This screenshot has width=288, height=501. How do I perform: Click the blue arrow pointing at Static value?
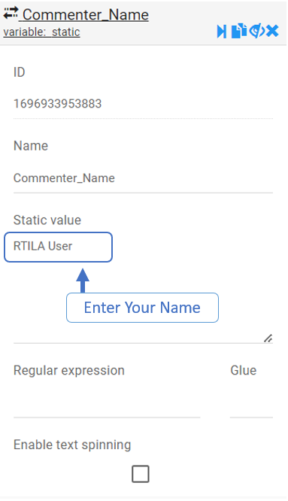83,281
